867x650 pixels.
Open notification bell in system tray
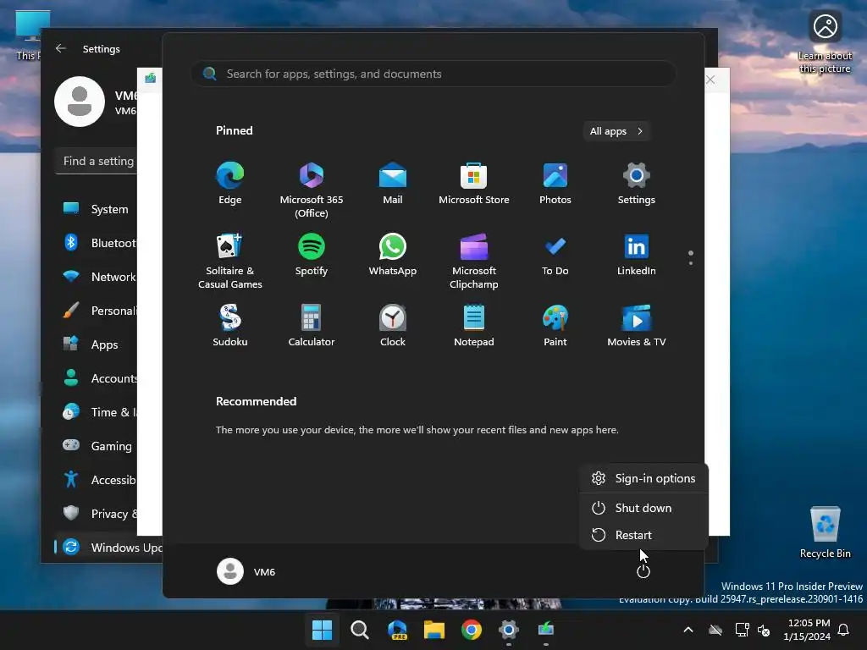click(x=844, y=630)
